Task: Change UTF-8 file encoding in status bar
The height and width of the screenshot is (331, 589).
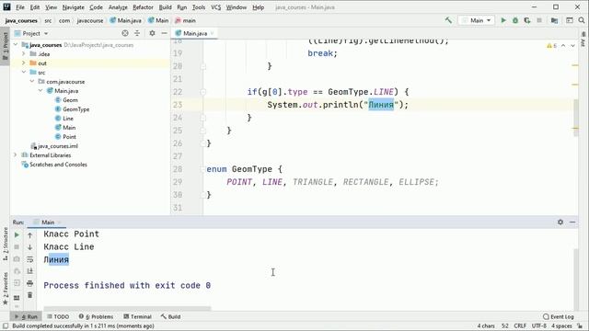Action: [538, 325]
